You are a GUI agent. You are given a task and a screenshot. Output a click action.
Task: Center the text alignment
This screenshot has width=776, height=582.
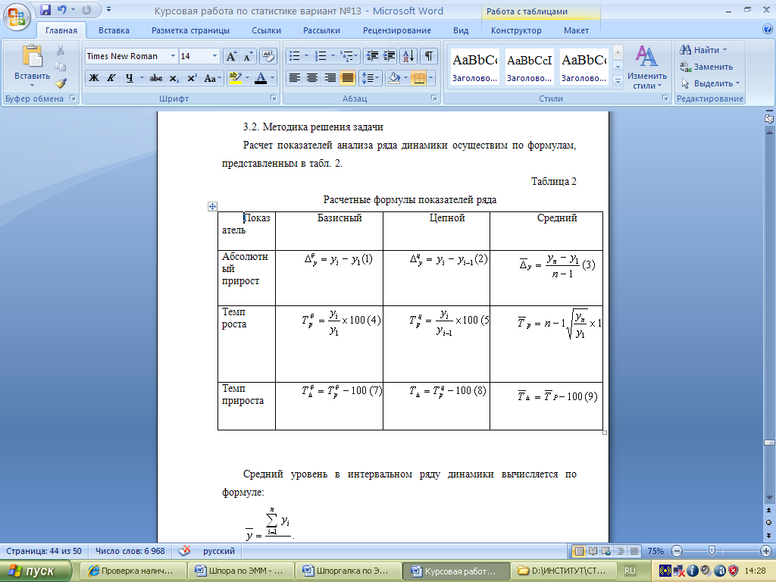coord(312,78)
